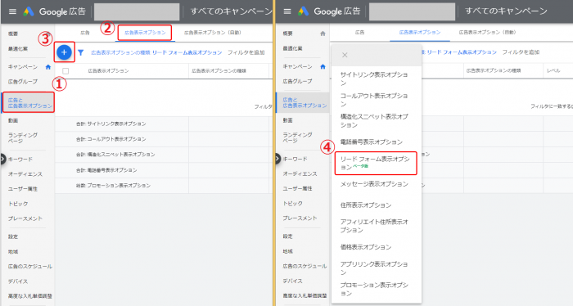573x306 pixels.
Task: Switch to 広告 tab in open-dropdown screen
Action: (x=359, y=33)
